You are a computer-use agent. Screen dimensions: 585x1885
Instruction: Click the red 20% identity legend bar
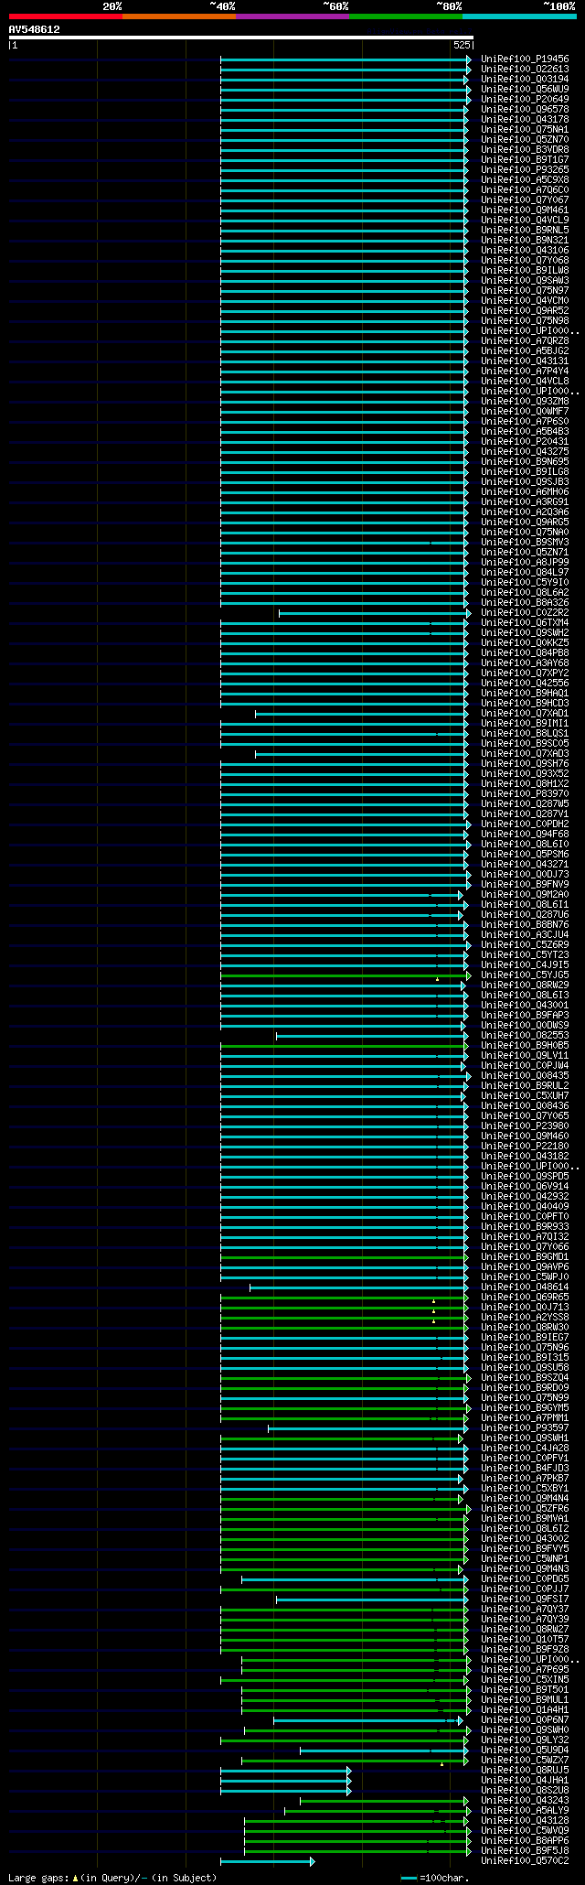pos(66,16)
